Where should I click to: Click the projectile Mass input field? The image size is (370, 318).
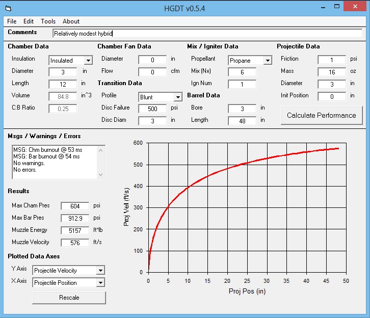coord(331,72)
